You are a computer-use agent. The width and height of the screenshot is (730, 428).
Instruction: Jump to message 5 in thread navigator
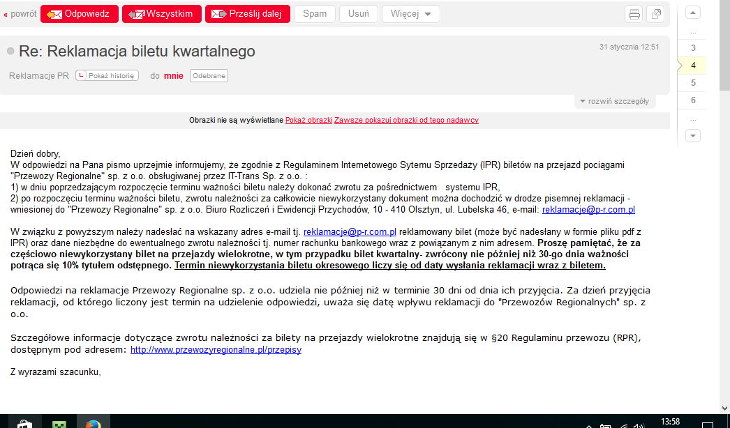tap(693, 83)
